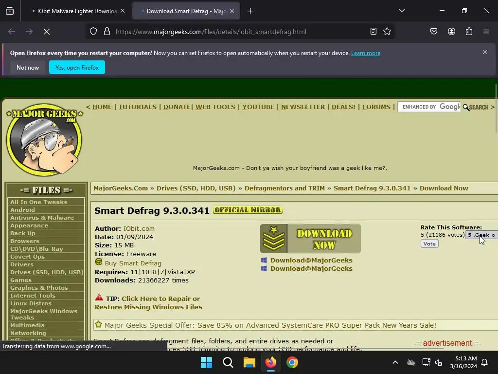Select the Download Smart Defrag tab
This screenshot has width=498, height=374.
coord(186,11)
